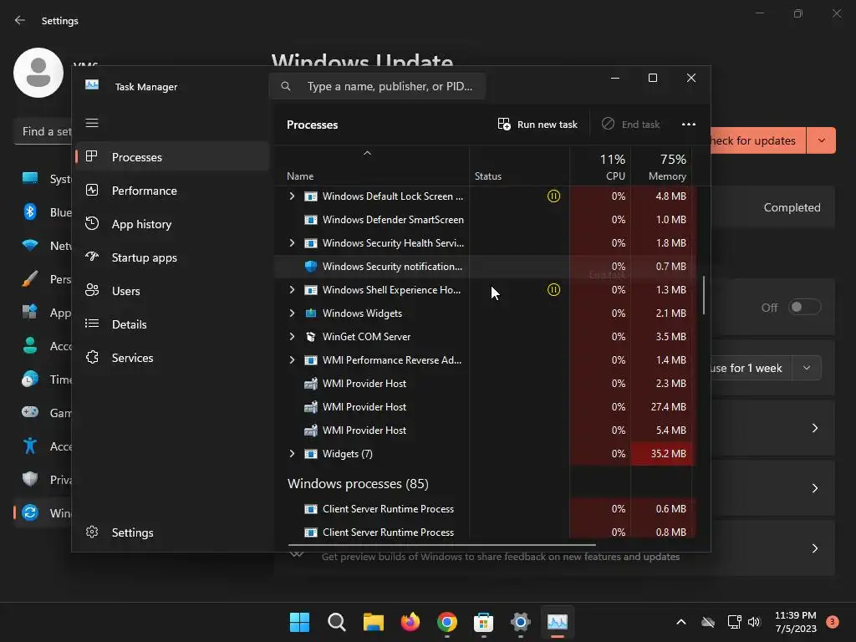Open Check for updates dropdown arrow
This screenshot has width=856, height=642.
pyautogui.click(x=821, y=140)
